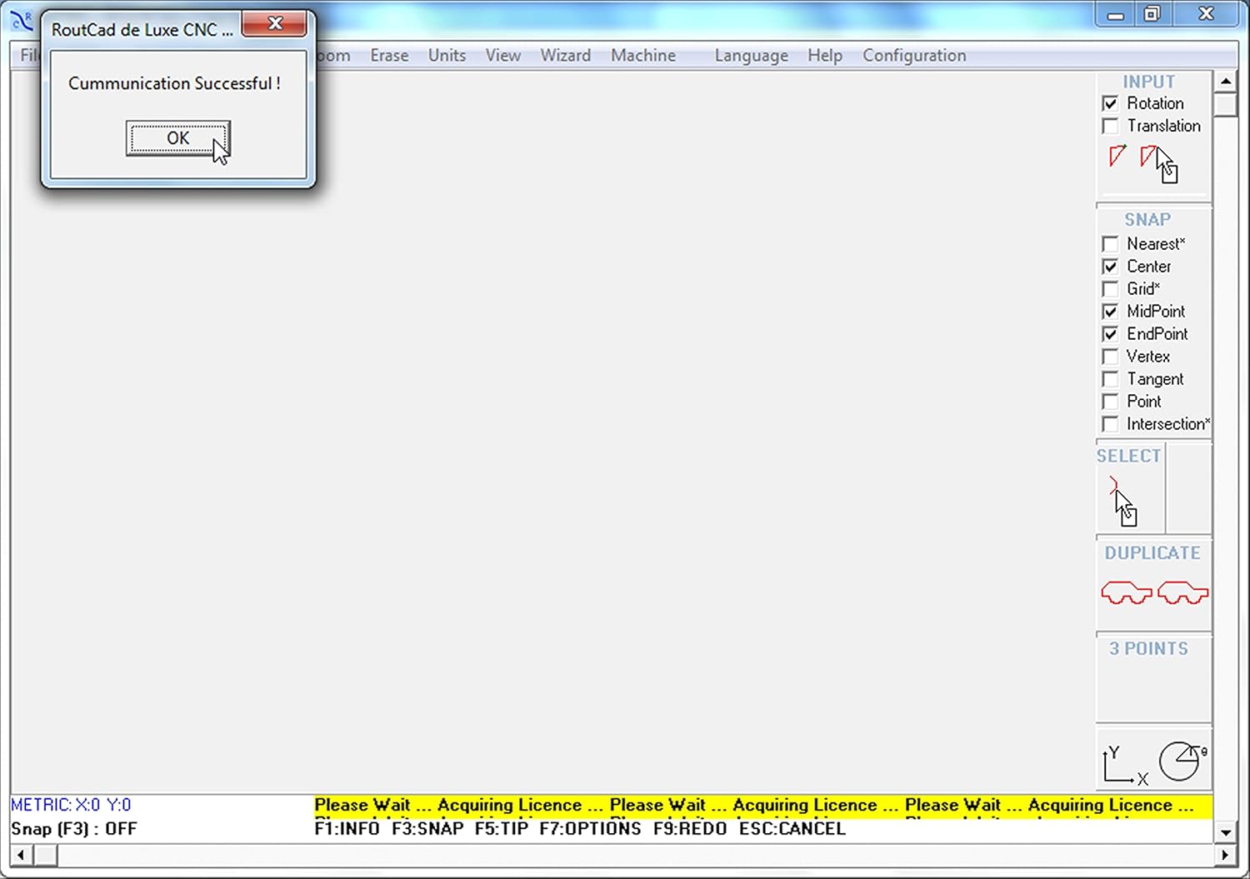The width and height of the screenshot is (1250, 879).
Task: Maximize the main RoutCad window
Action: click(x=1152, y=14)
